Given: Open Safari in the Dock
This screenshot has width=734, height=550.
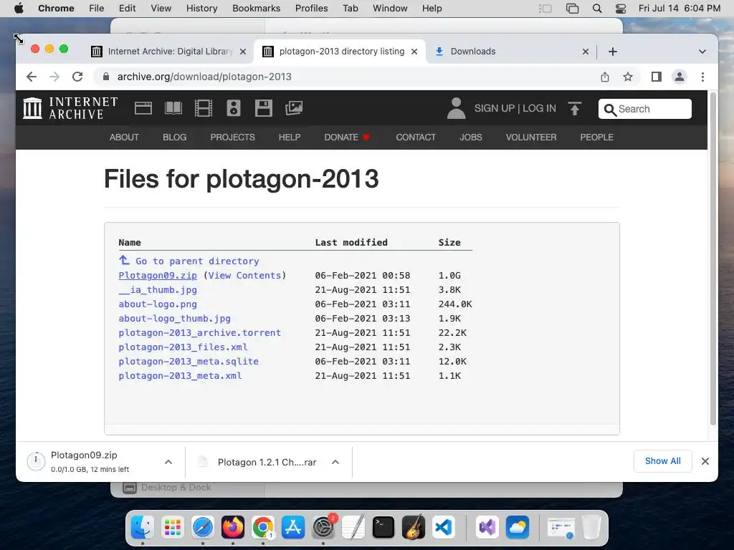Looking at the screenshot, I should pos(203,528).
